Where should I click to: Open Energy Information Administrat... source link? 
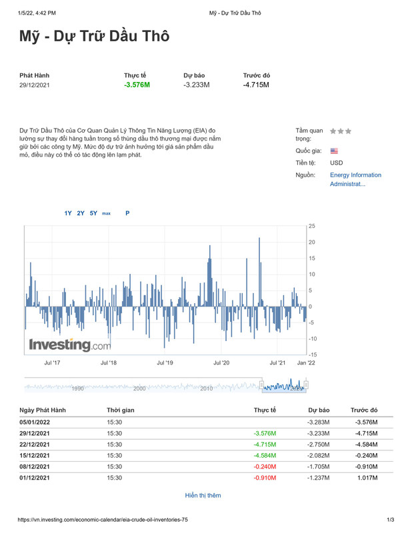(x=355, y=179)
